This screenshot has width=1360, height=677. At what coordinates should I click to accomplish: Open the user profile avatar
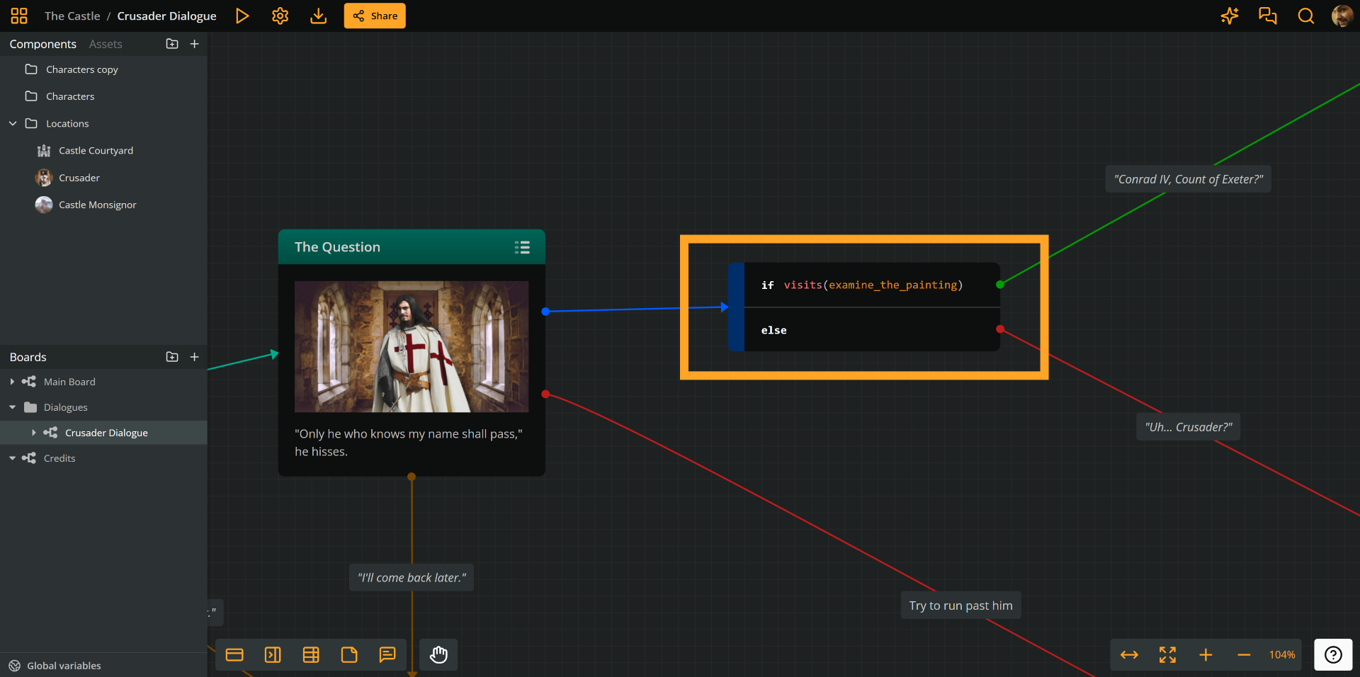click(x=1342, y=16)
